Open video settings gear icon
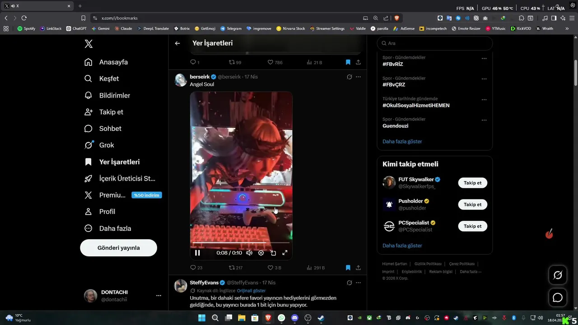This screenshot has height=325, width=578. click(x=261, y=253)
